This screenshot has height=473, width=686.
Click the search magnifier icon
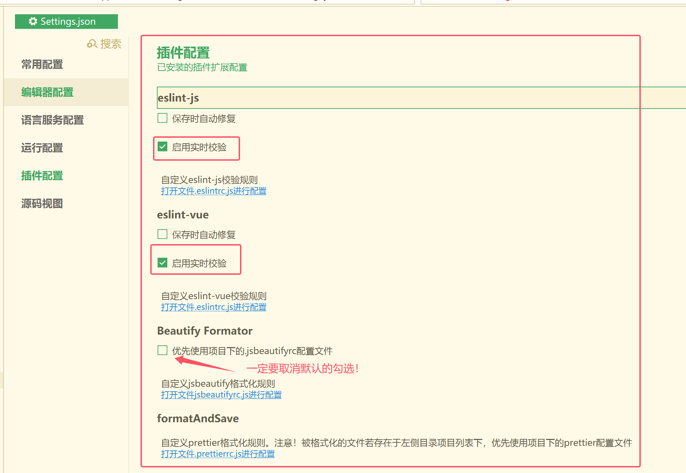point(92,44)
